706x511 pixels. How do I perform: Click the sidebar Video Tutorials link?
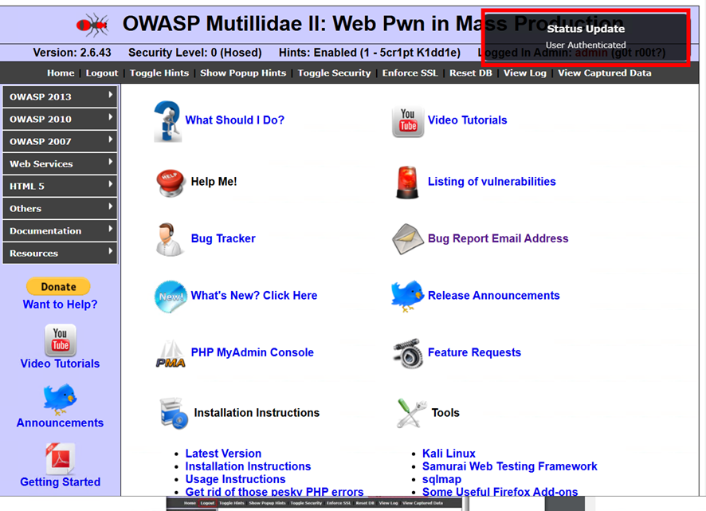[x=60, y=364]
